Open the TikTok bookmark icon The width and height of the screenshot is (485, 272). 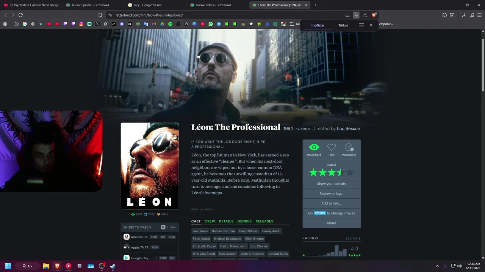(114, 24)
